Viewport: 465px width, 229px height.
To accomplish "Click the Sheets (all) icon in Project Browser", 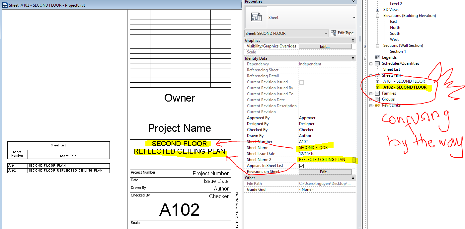I will [377, 75].
